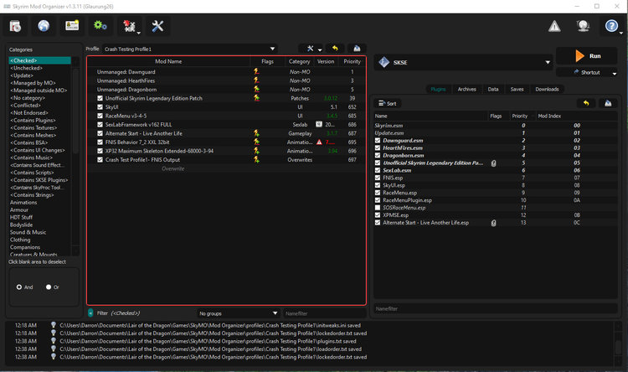Click the Update globe icon

[583, 27]
